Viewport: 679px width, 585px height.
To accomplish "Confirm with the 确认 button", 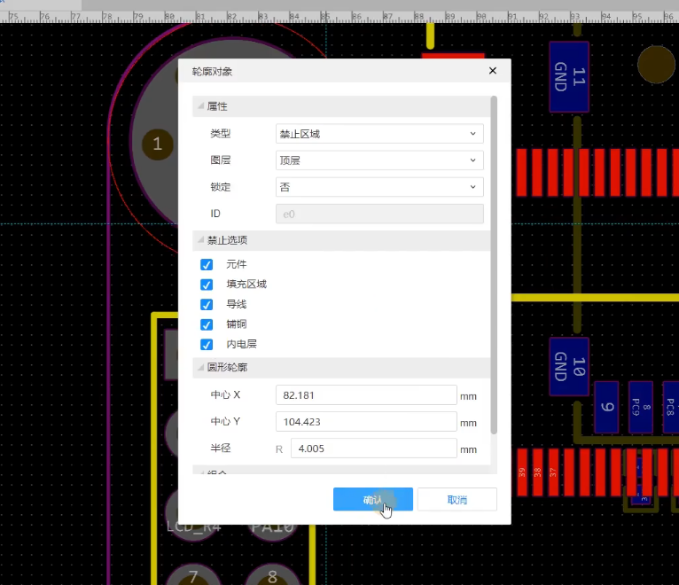I will [x=373, y=499].
